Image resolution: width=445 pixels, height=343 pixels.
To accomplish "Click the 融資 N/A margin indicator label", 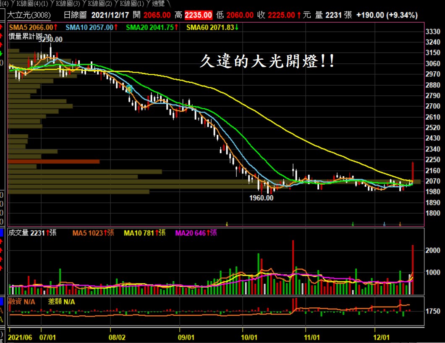I will pos(24,301).
